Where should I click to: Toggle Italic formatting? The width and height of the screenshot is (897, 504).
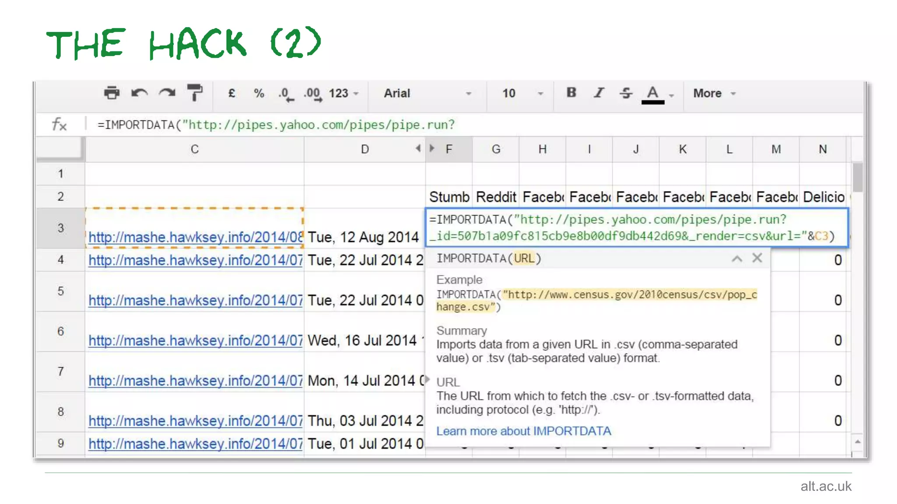tap(599, 93)
